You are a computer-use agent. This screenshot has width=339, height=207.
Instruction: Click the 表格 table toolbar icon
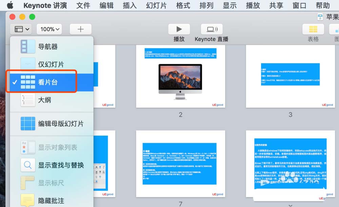(x=313, y=29)
